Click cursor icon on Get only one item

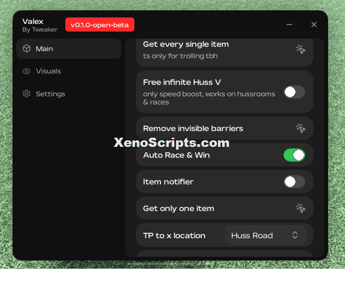tap(300, 208)
